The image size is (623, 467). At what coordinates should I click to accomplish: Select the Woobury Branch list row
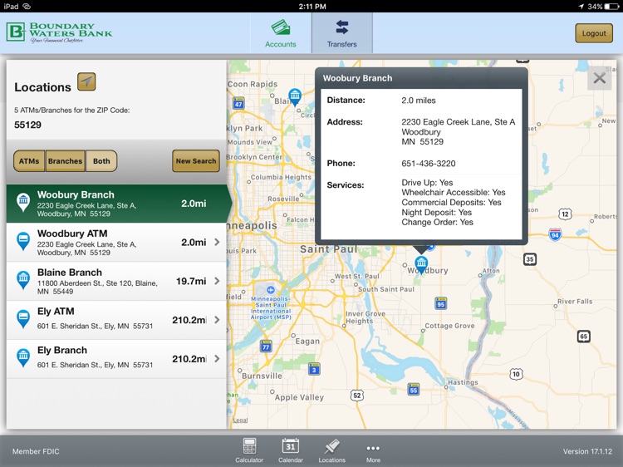click(x=116, y=204)
